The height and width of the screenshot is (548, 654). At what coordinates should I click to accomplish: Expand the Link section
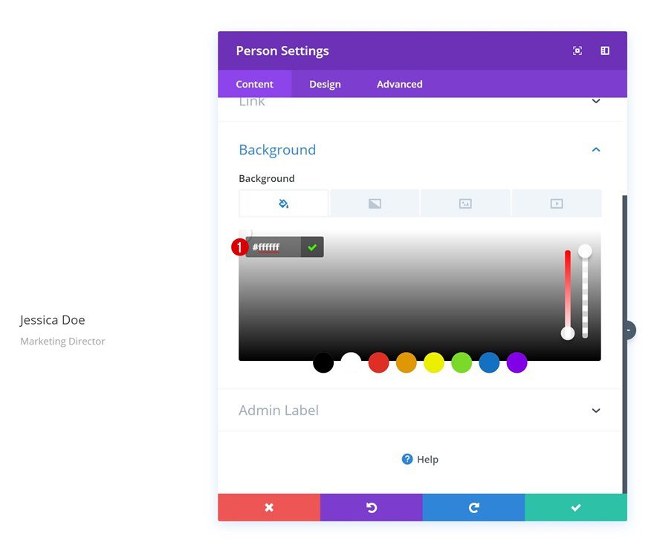(x=596, y=101)
